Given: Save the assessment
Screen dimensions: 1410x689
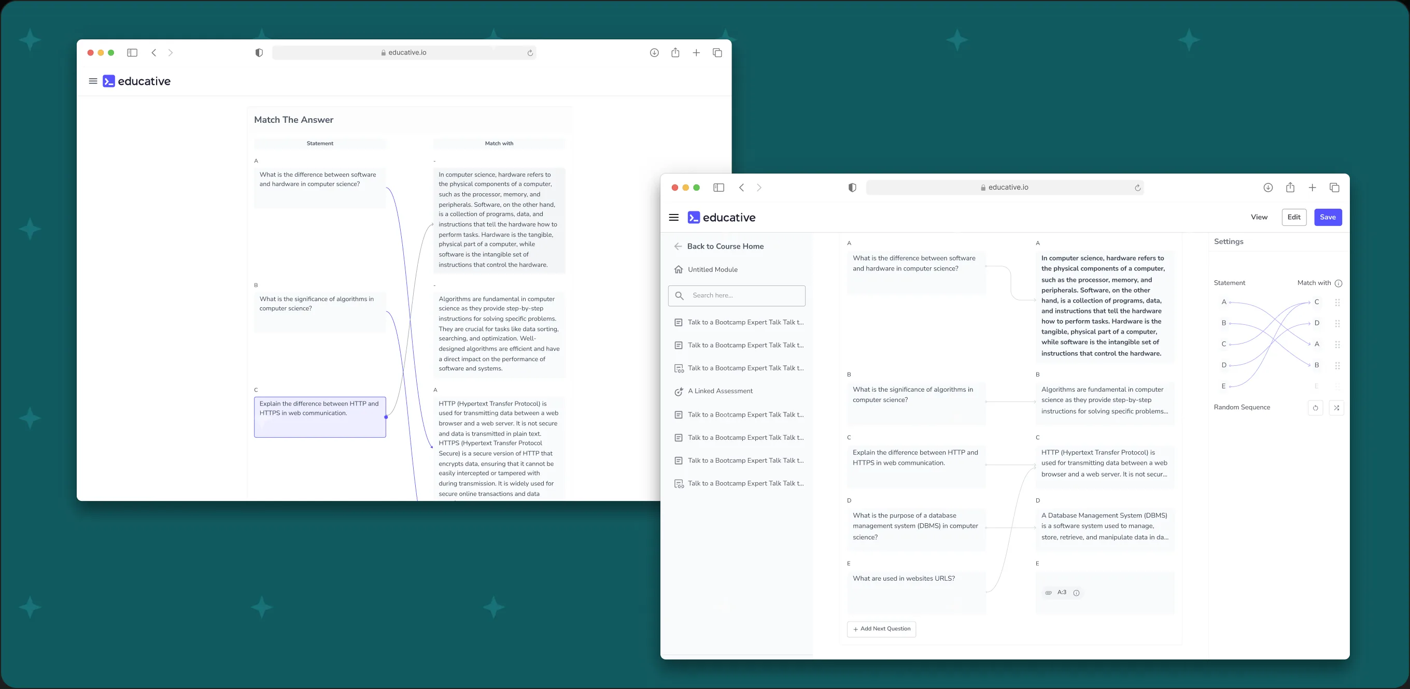Looking at the screenshot, I should click(x=1328, y=217).
